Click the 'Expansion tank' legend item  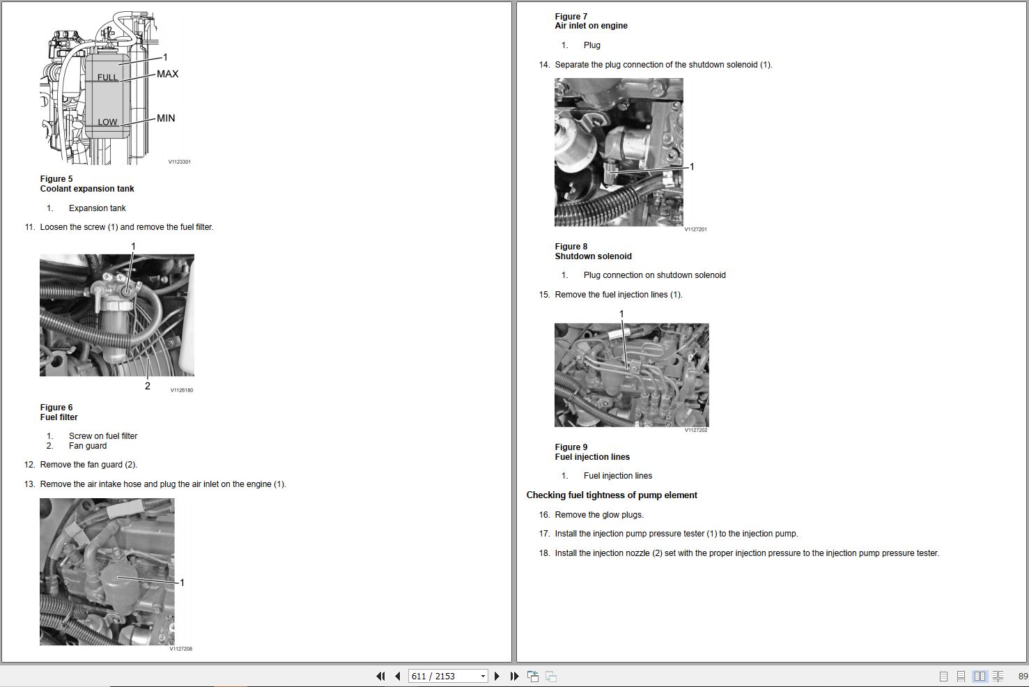click(x=98, y=208)
